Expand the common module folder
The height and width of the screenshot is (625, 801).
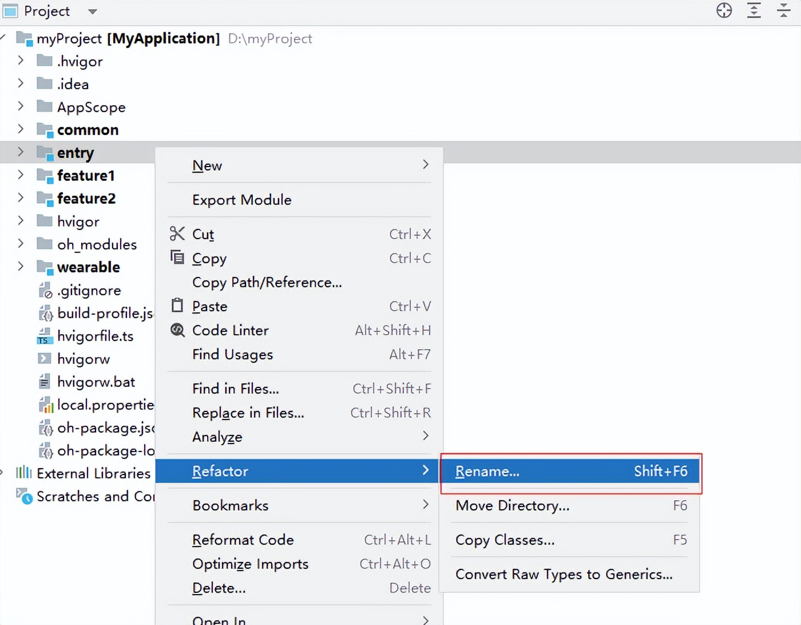point(21,129)
